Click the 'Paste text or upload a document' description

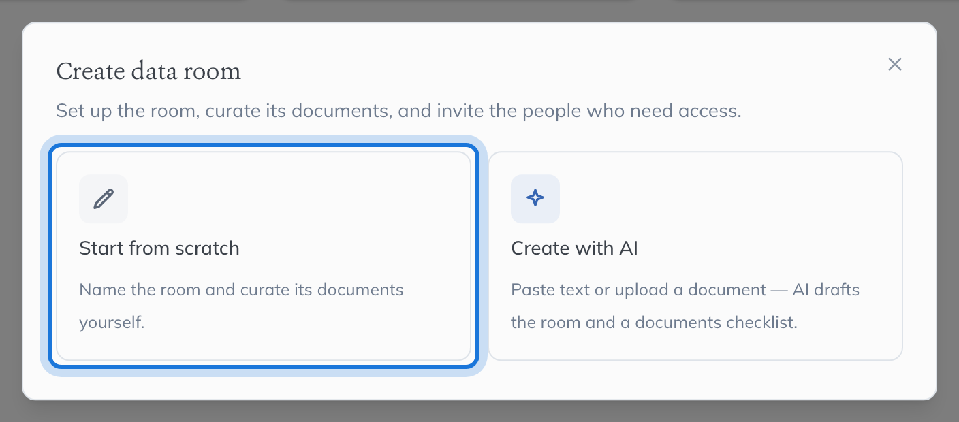[x=685, y=306]
